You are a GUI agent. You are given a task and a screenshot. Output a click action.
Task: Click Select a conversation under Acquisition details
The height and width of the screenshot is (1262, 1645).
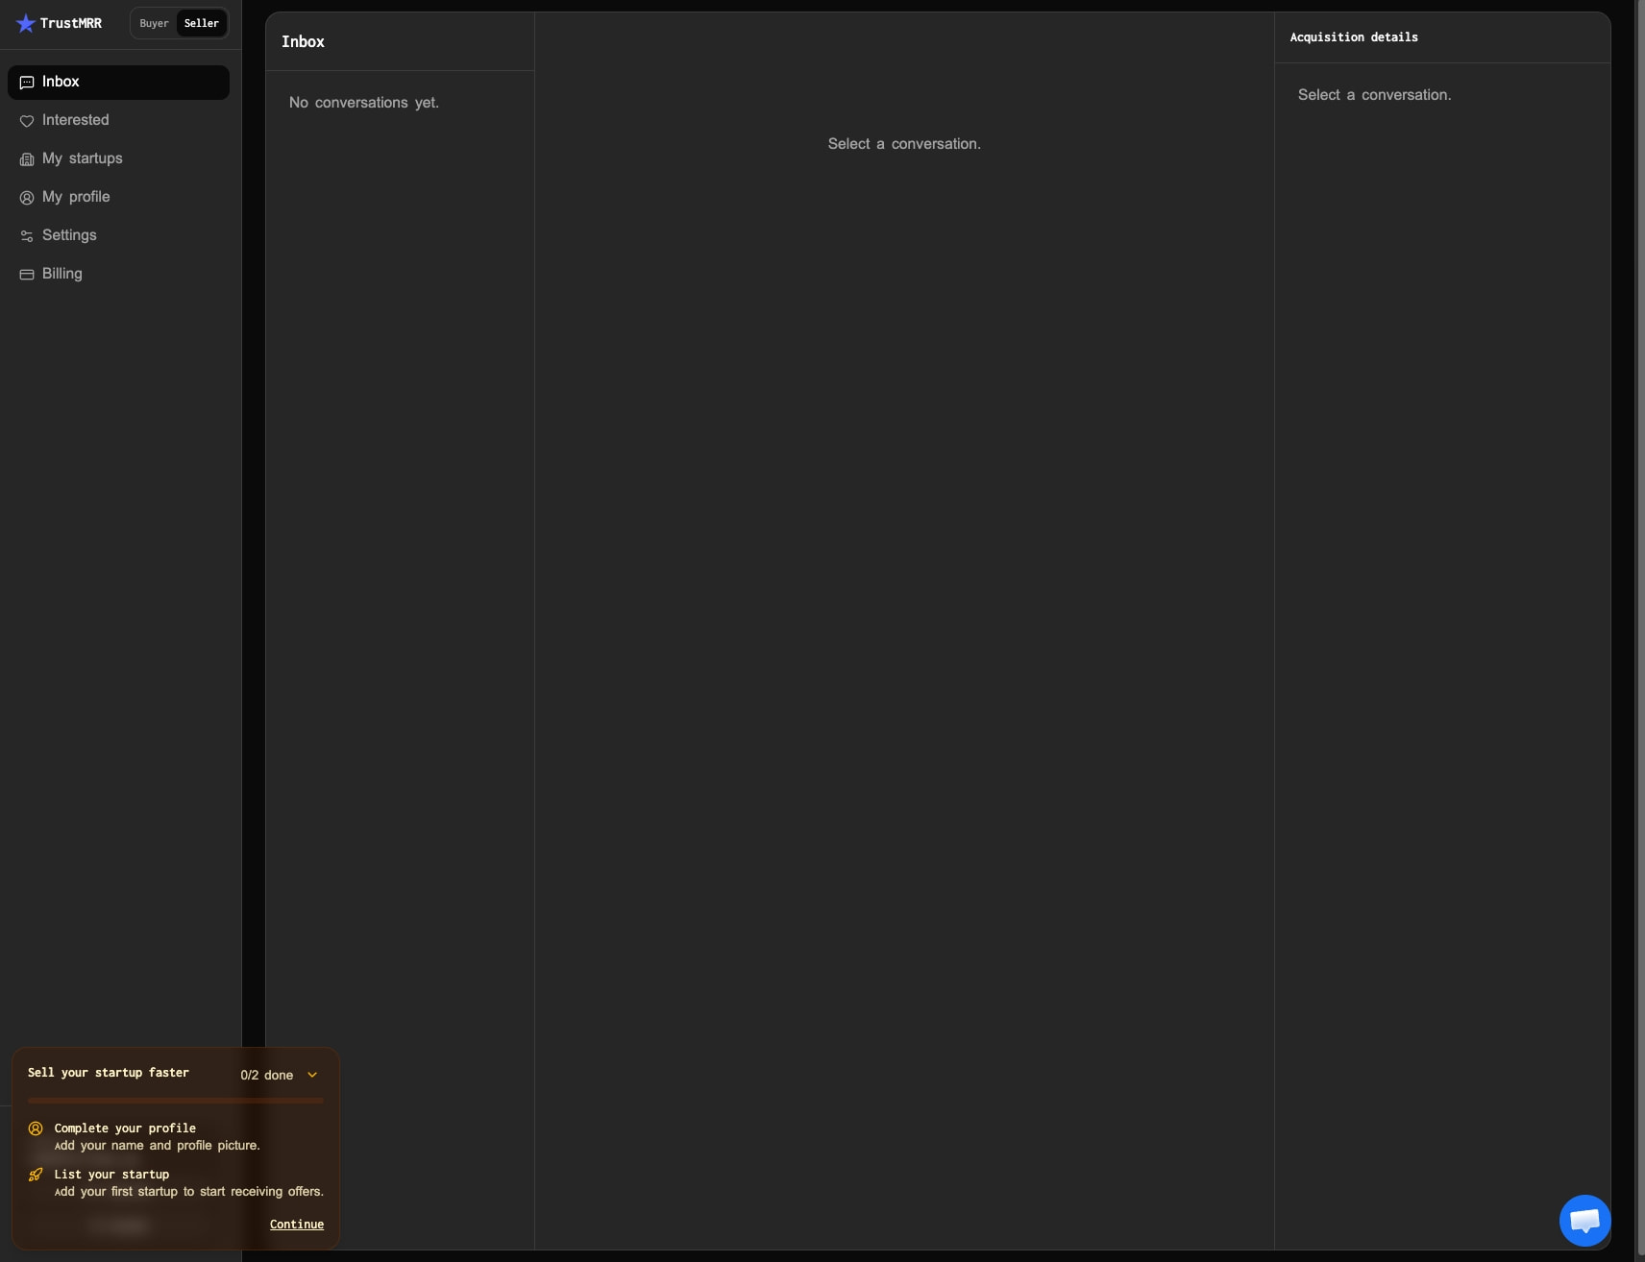coord(1374,95)
